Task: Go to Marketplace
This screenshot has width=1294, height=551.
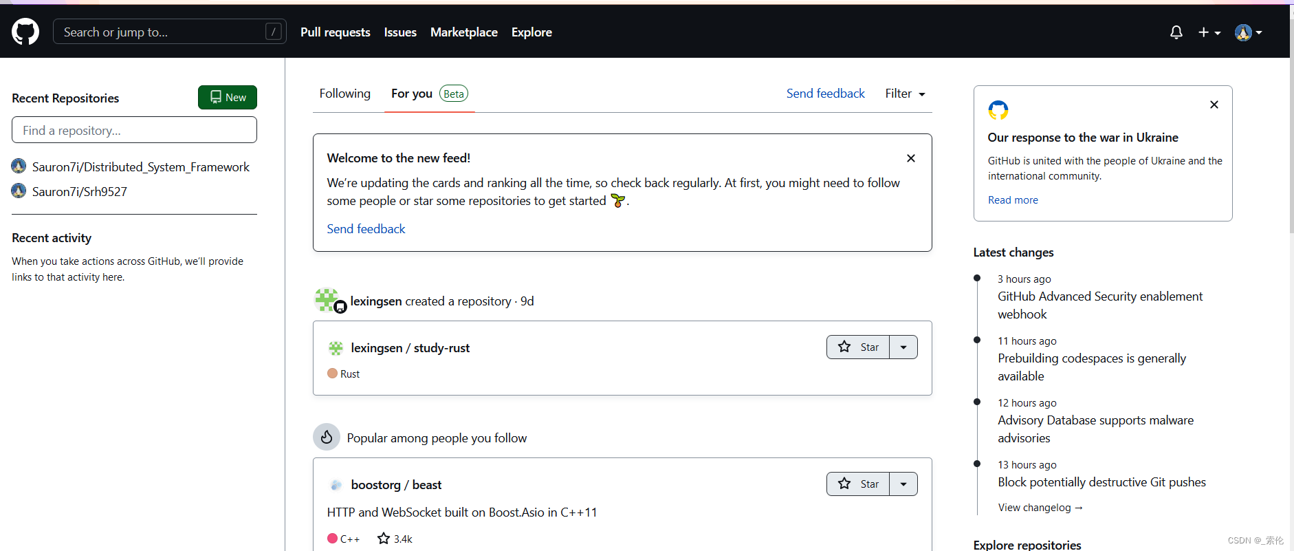Action: (x=464, y=32)
